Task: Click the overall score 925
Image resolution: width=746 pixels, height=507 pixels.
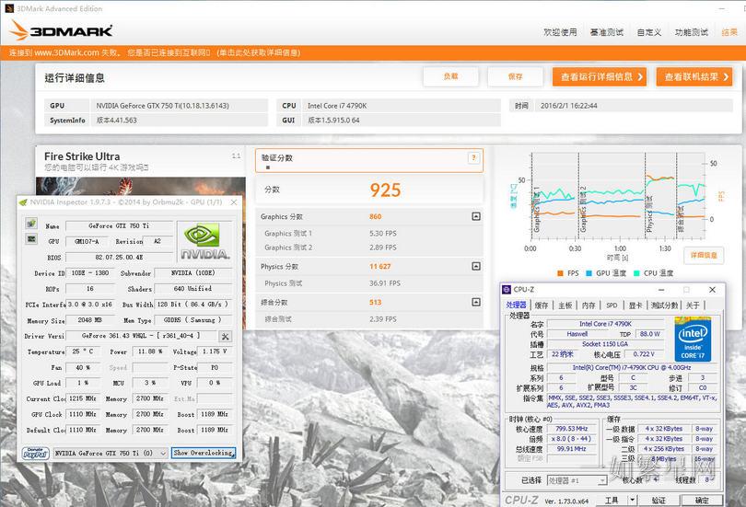Action: coord(385,190)
